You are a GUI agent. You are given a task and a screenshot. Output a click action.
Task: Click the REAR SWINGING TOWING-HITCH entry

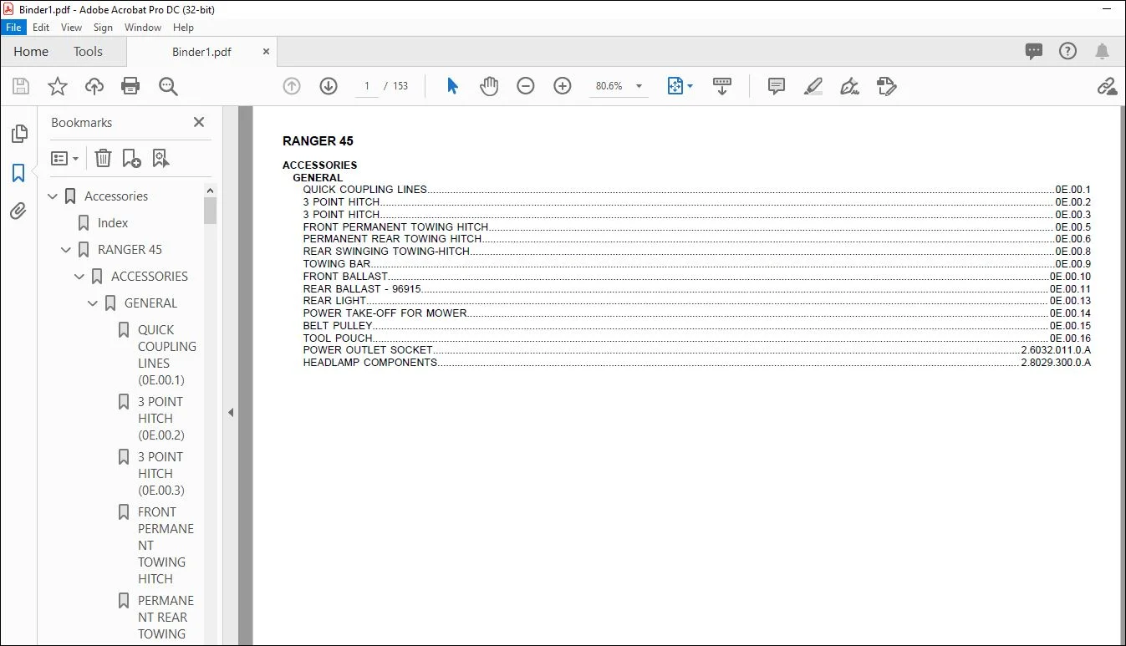tap(386, 252)
